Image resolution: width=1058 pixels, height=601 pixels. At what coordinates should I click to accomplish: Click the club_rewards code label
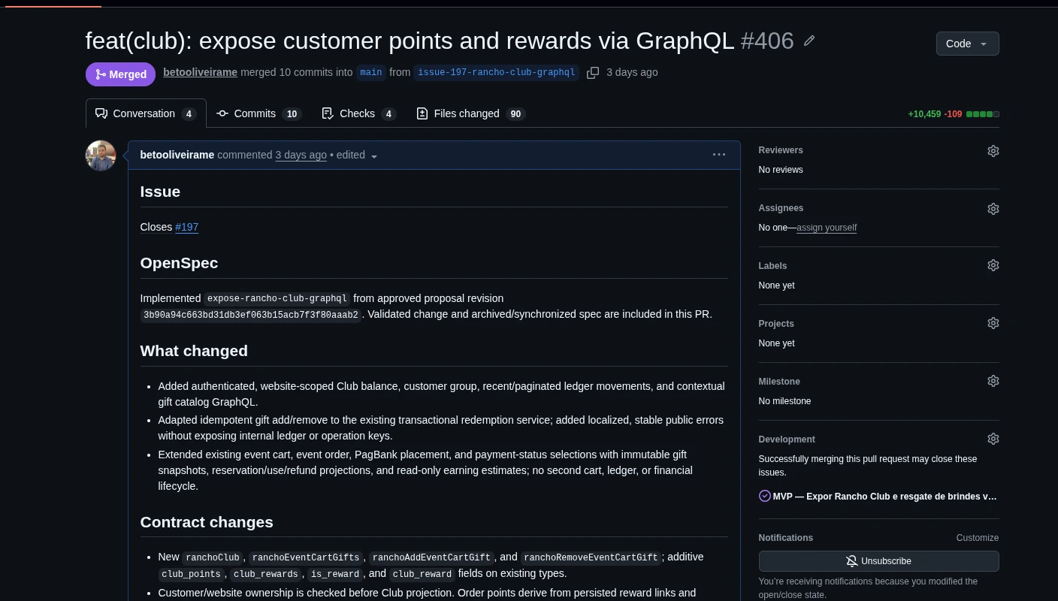(265, 574)
